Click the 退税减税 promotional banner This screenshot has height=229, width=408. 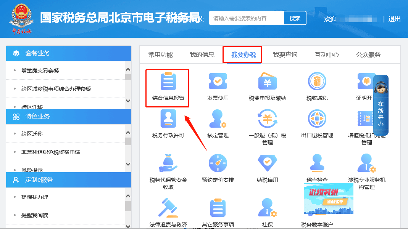tap(328, 199)
